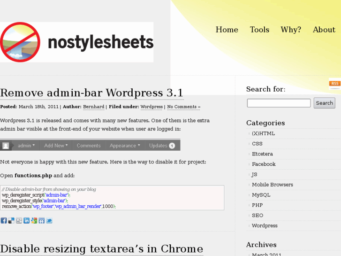Browse the Wordpress sidebar category
This screenshot has height=256, width=341.
point(265,226)
